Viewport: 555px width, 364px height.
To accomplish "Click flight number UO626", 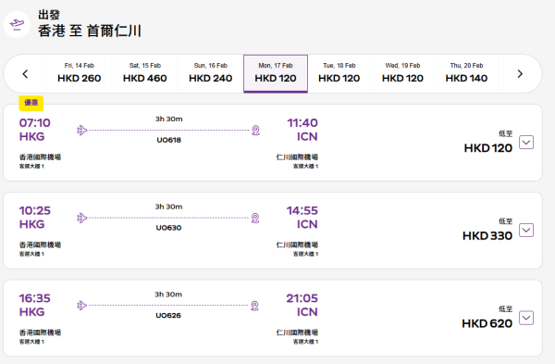I will 168,316.
